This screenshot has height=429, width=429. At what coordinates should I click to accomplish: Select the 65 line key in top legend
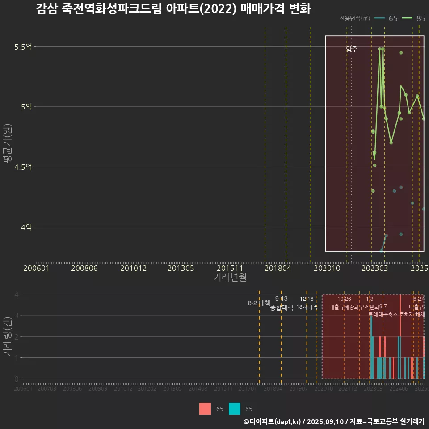[x=380, y=18]
